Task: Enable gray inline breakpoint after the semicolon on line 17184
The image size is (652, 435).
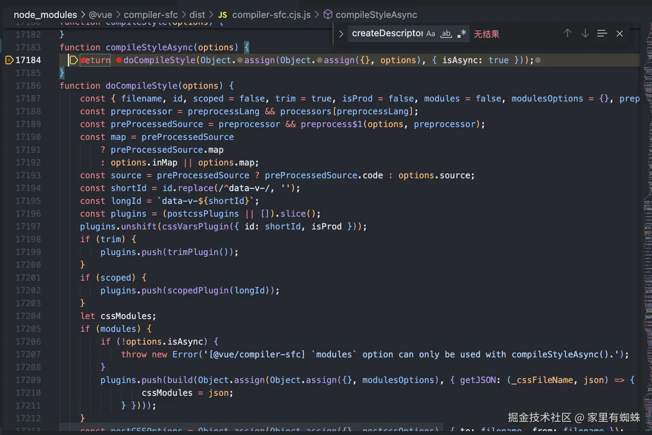Action: tap(538, 60)
